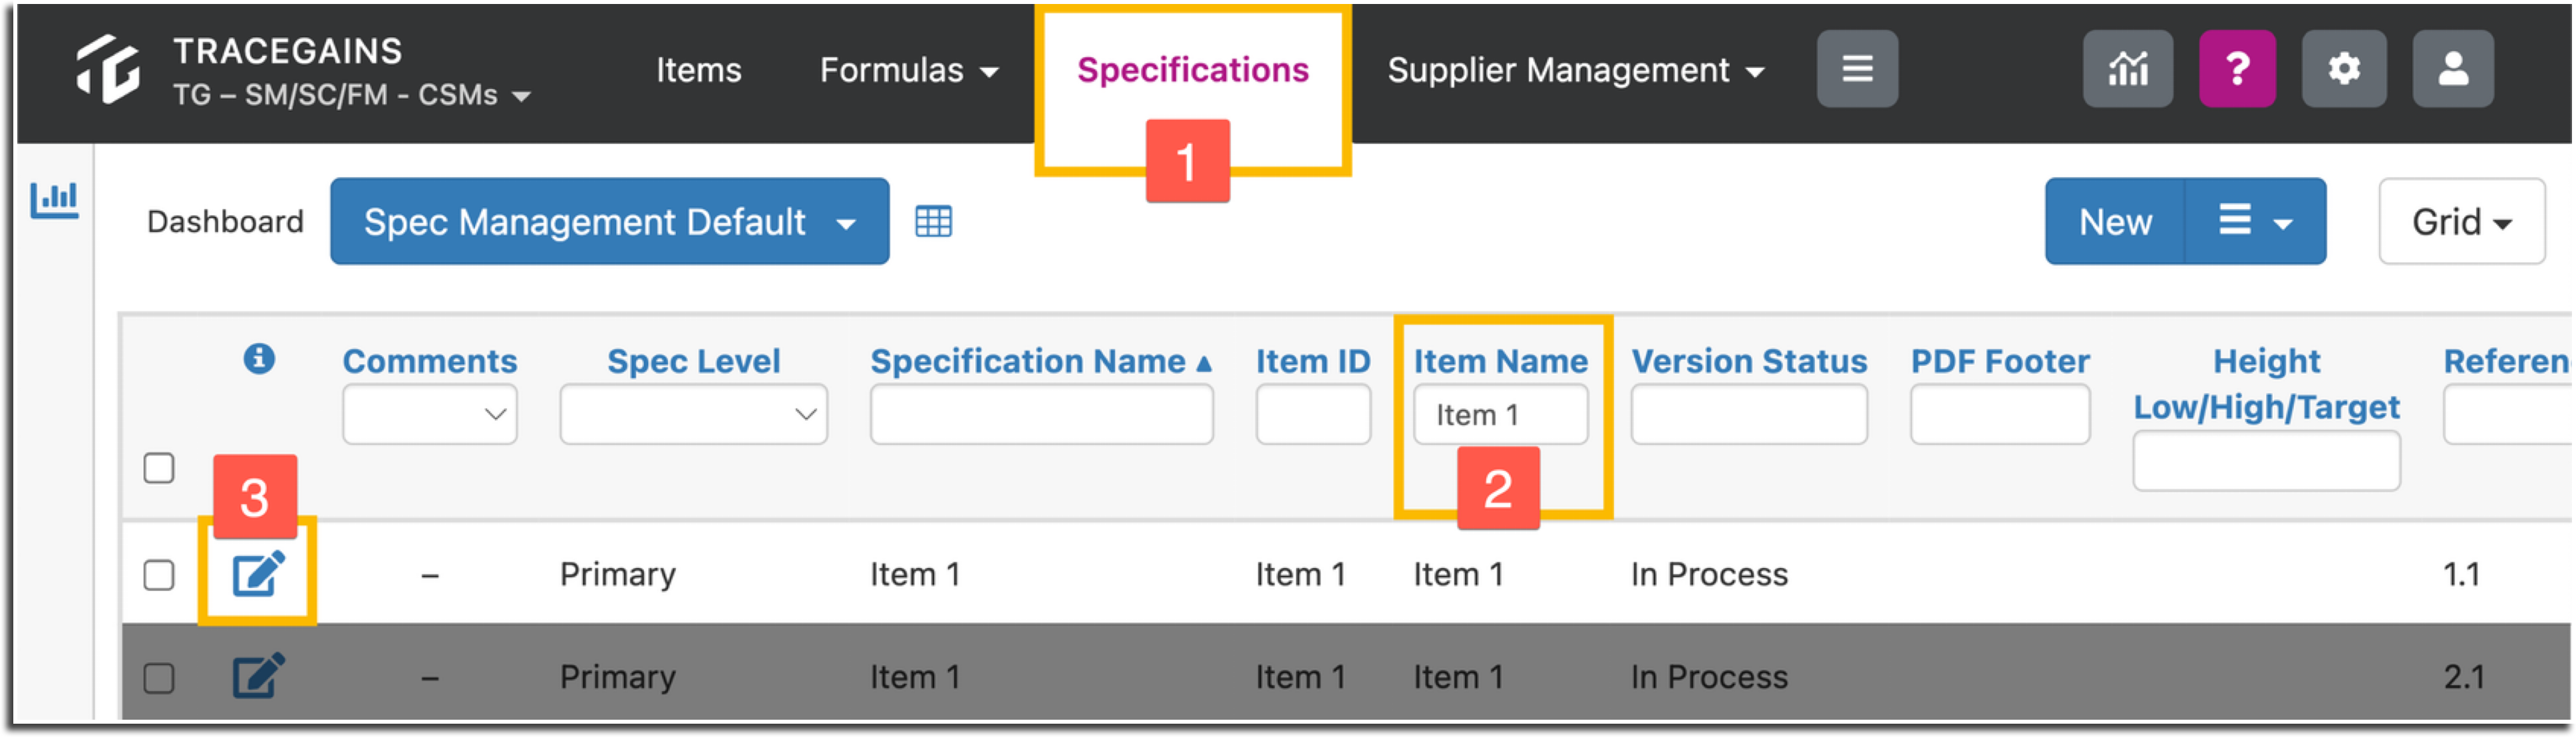
Task: Toggle the select-all checkbox in header
Action: coord(159,467)
